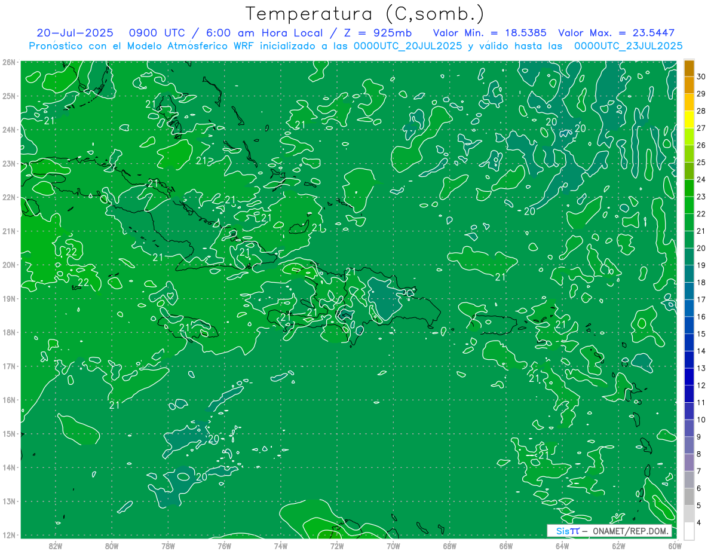Click the 12N latitude label

click(x=8, y=535)
